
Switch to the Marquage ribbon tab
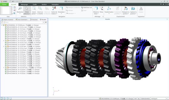click(x=24, y=4)
